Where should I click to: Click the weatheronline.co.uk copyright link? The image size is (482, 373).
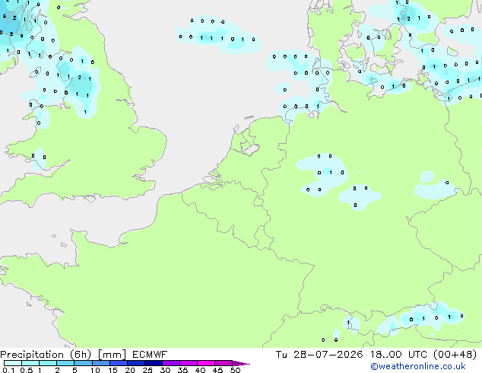(418, 366)
